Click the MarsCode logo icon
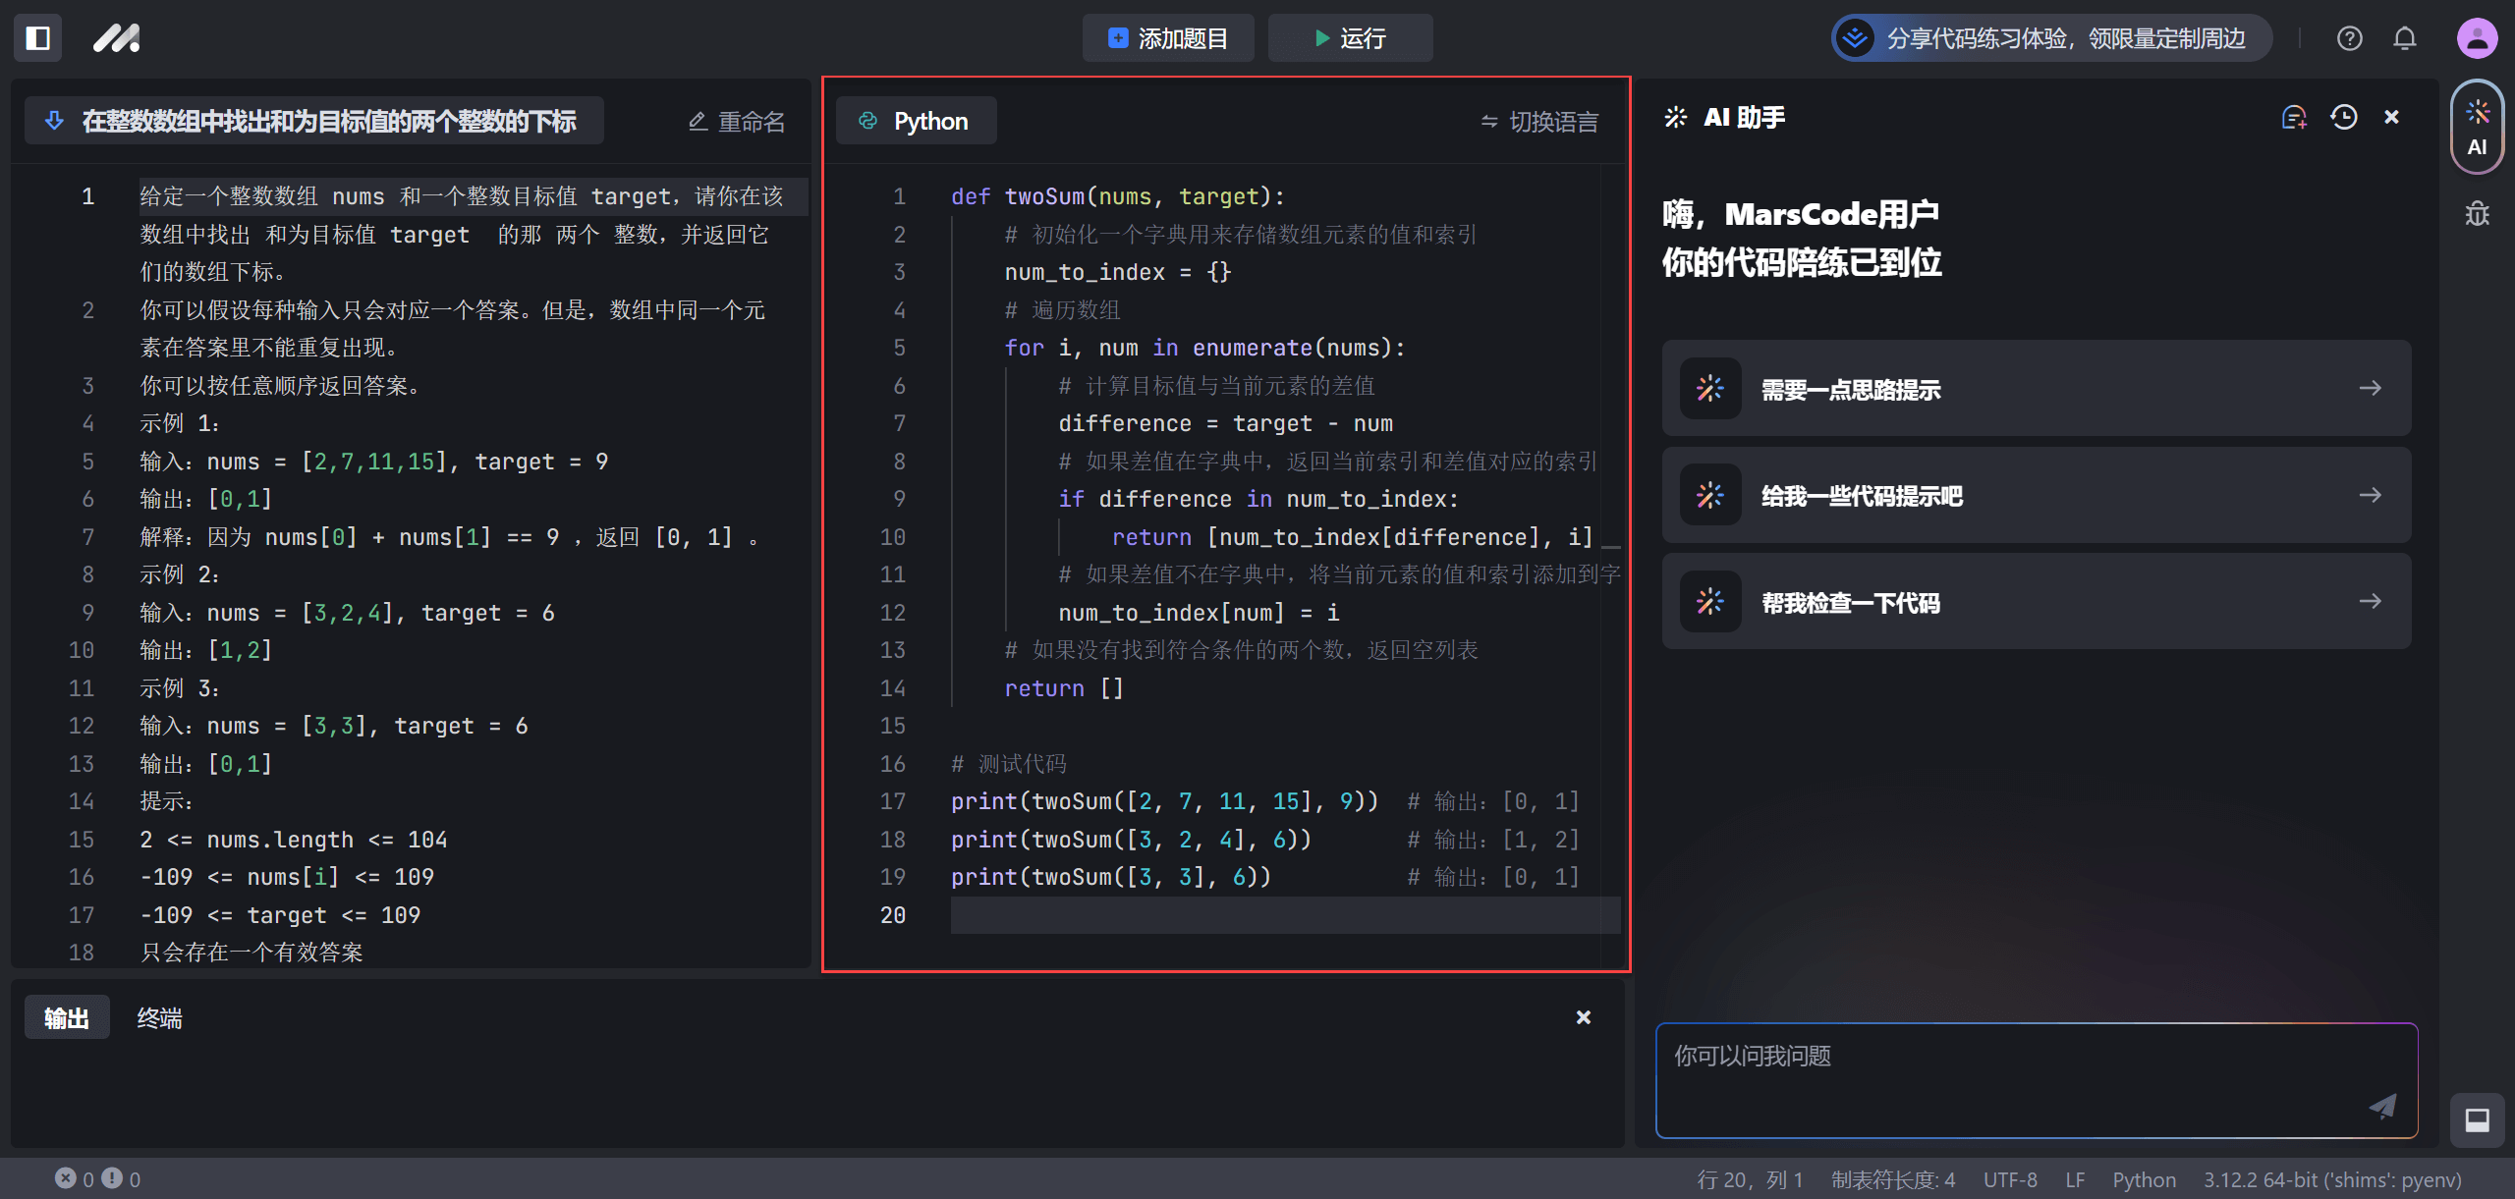This screenshot has height=1199, width=2515. (x=116, y=38)
